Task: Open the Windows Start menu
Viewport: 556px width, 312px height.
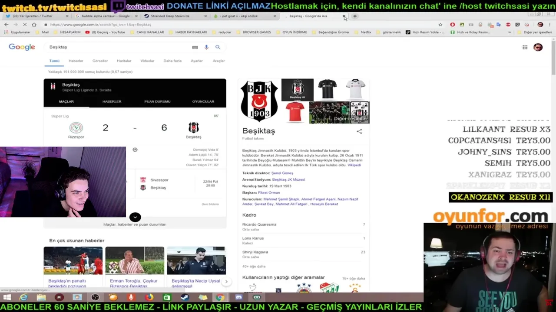Action: pos(7,297)
